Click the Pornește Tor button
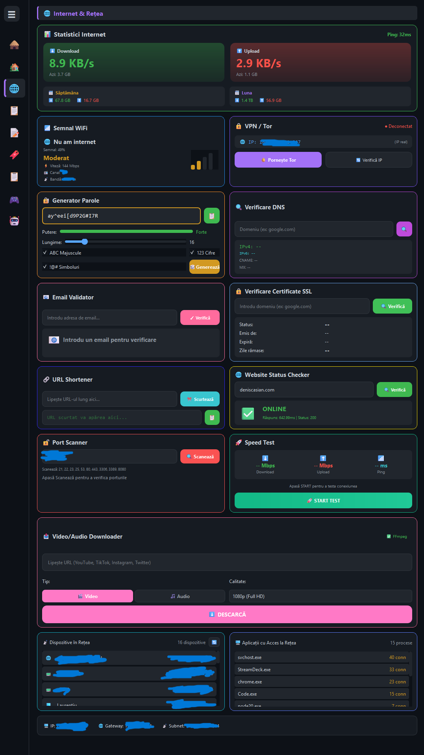424x755 pixels. 278,160
